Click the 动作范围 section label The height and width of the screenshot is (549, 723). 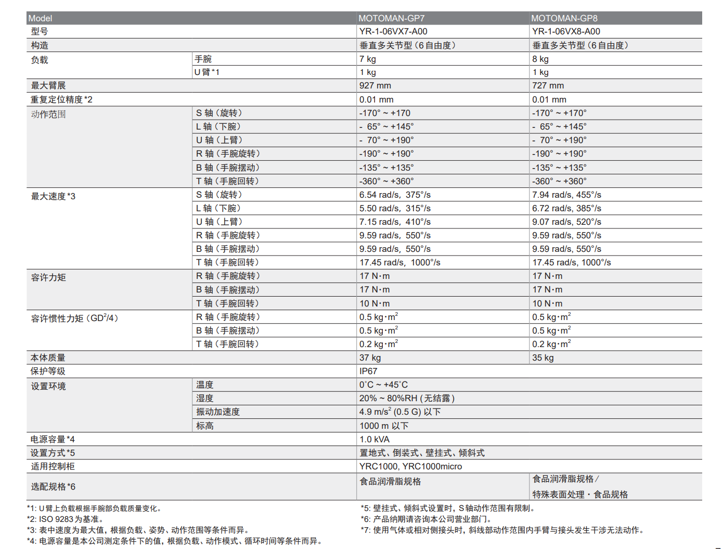pyautogui.click(x=48, y=114)
